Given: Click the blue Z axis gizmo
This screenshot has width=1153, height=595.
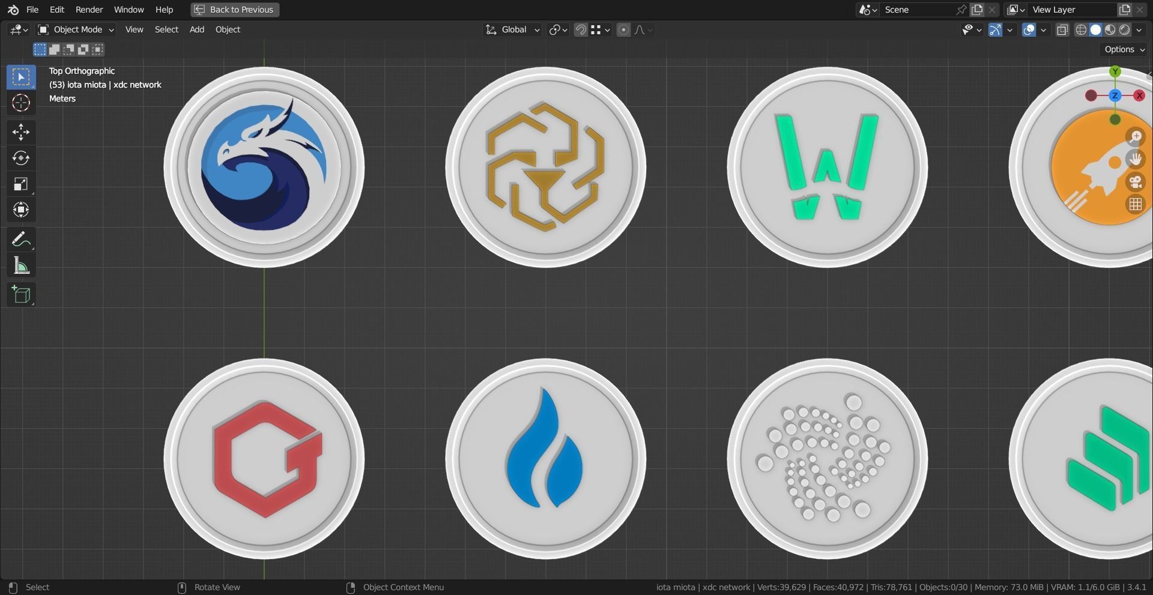Looking at the screenshot, I should coord(1115,95).
